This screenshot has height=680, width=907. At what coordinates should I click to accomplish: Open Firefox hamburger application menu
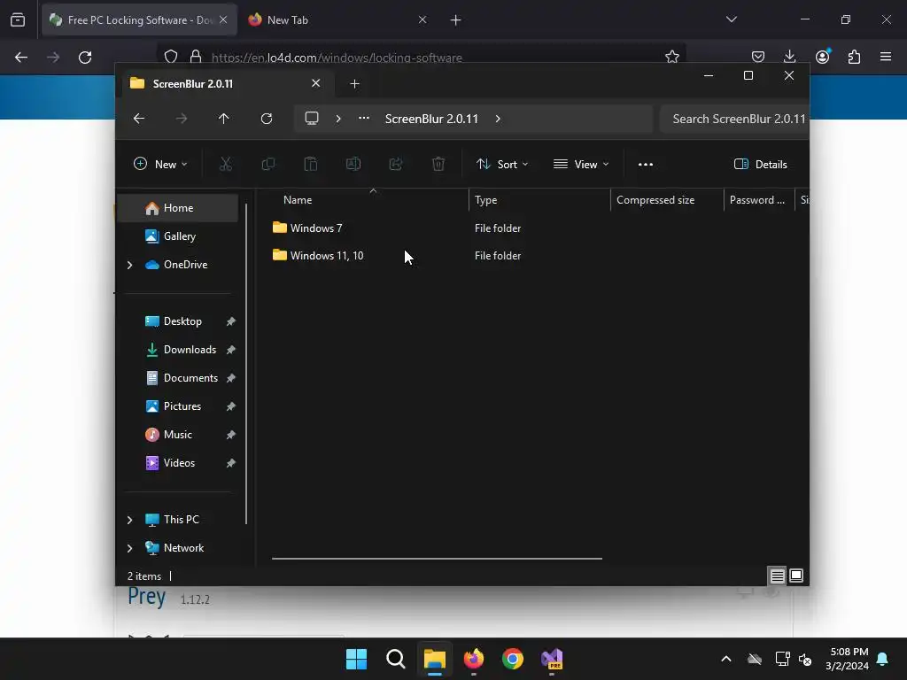click(x=886, y=57)
